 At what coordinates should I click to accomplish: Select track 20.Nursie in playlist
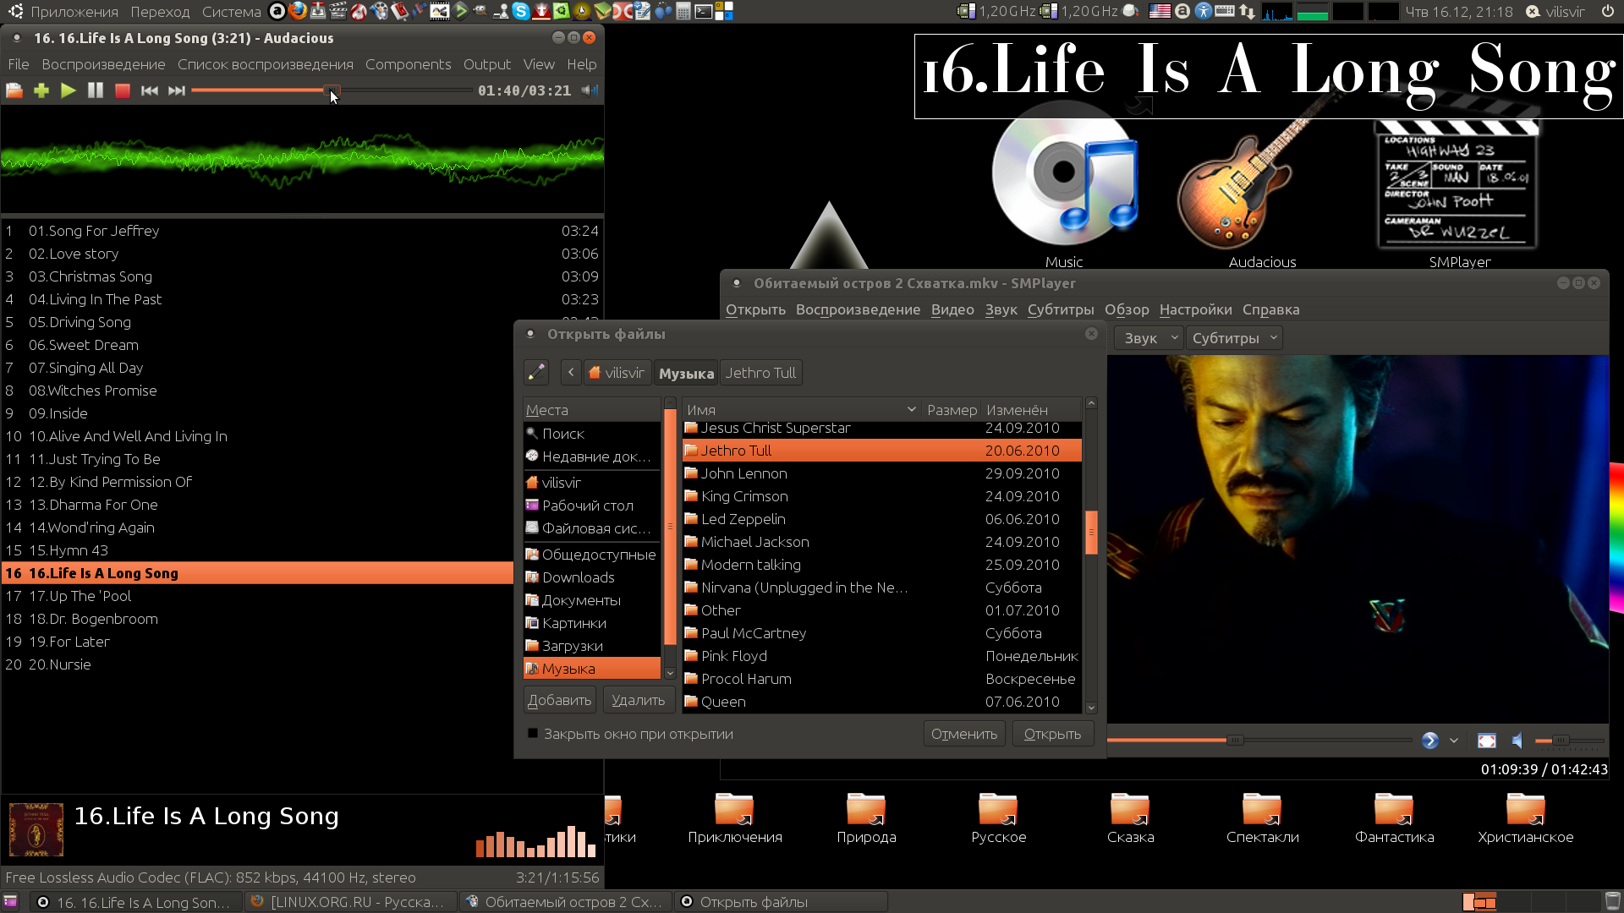click(257, 664)
